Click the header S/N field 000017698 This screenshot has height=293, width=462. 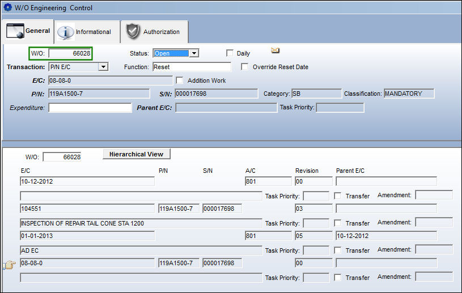(x=217, y=94)
